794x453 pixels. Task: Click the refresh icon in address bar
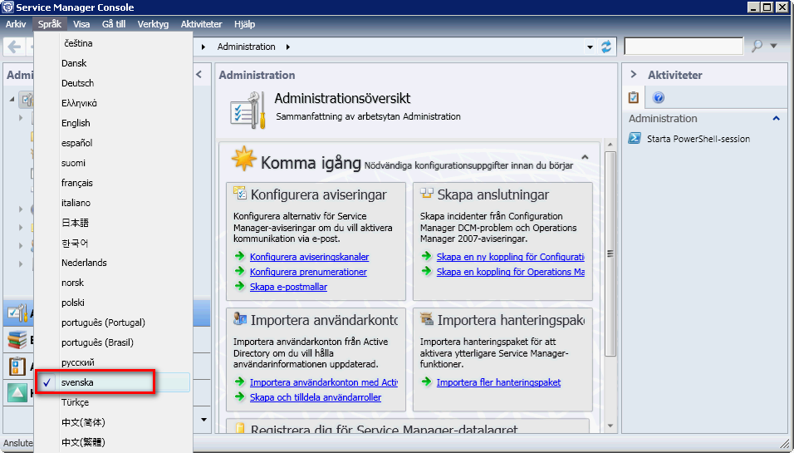[x=605, y=47]
